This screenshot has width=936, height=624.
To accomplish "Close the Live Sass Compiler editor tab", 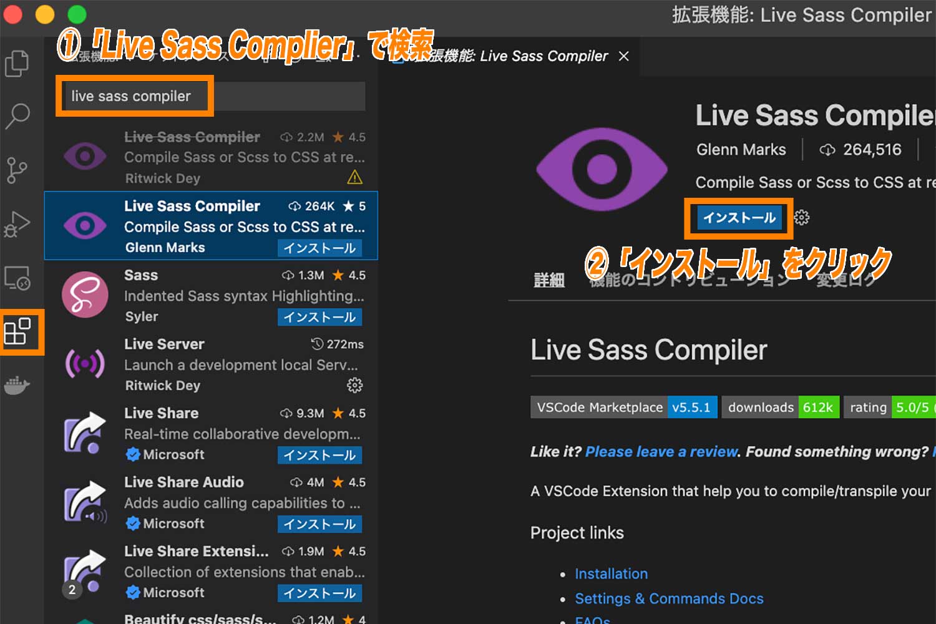I will click(x=623, y=56).
